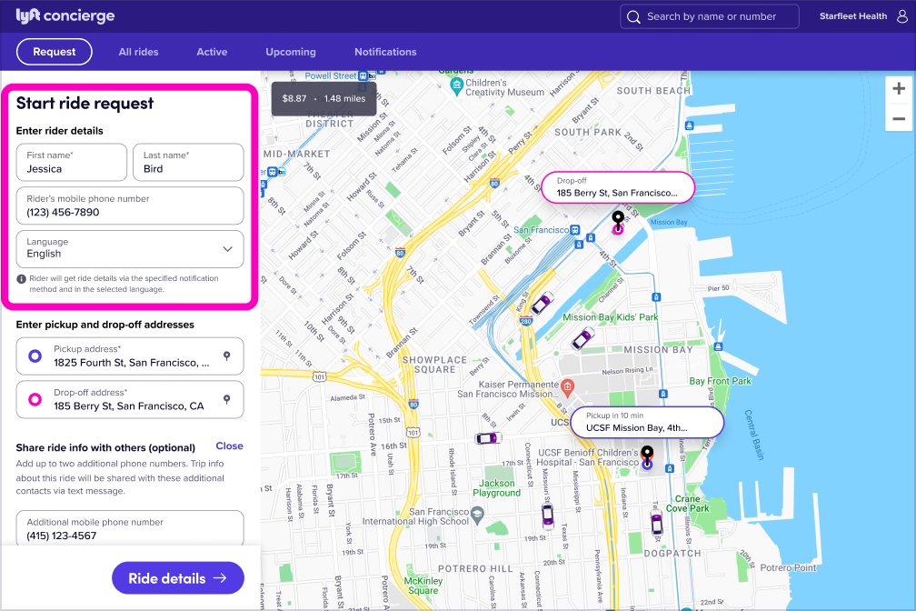Open the Language dropdown chevron

(228, 249)
